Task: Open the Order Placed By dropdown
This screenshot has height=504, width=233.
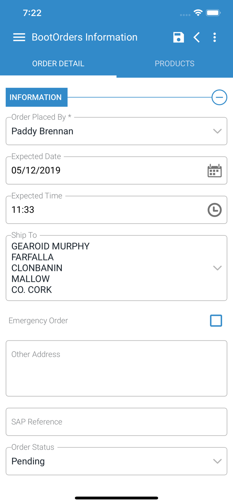Action: pyautogui.click(x=218, y=131)
